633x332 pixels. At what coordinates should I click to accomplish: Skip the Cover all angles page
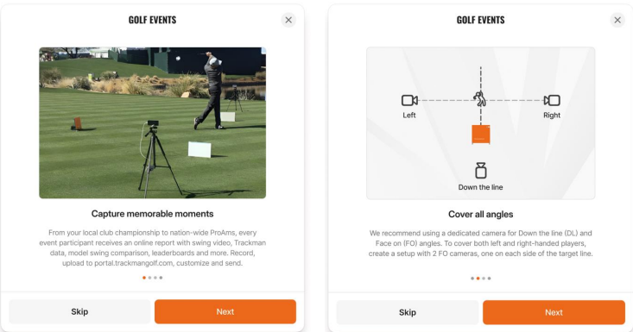[x=408, y=312]
